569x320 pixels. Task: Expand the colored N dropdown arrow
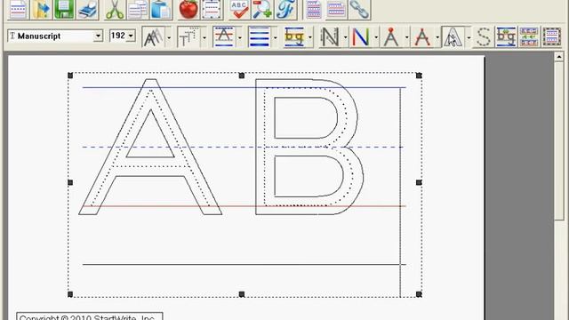click(376, 37)
